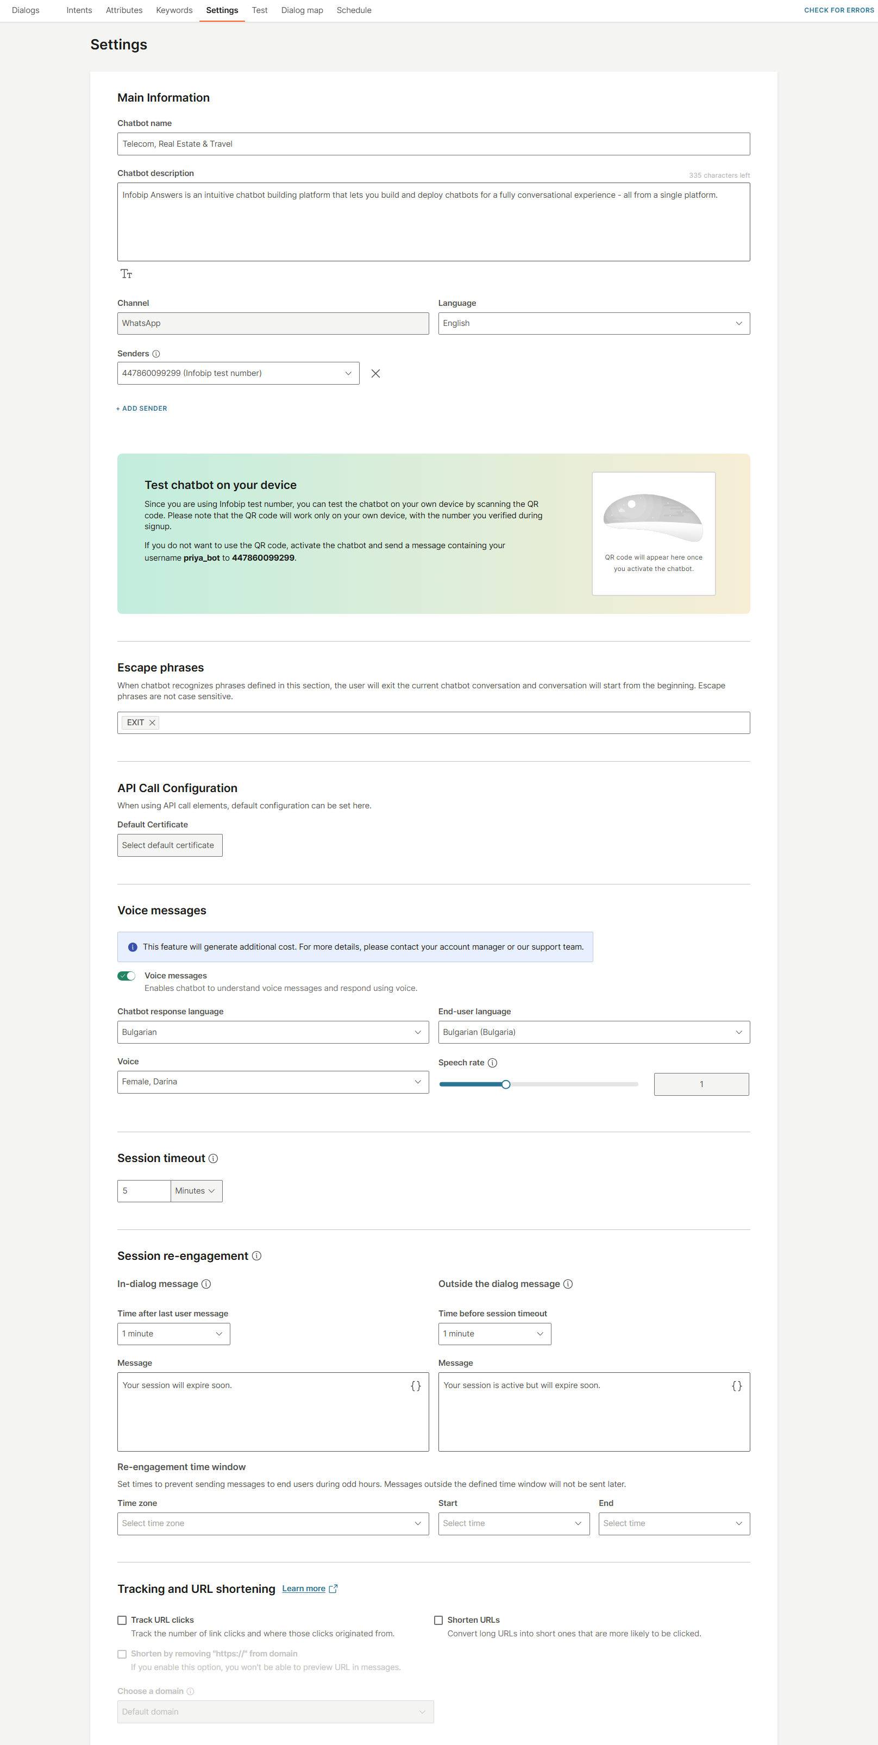Enable the Track URL clicks checkbox
Image resolution: width=878 pixels, height=1745 pixels.
122,1620
